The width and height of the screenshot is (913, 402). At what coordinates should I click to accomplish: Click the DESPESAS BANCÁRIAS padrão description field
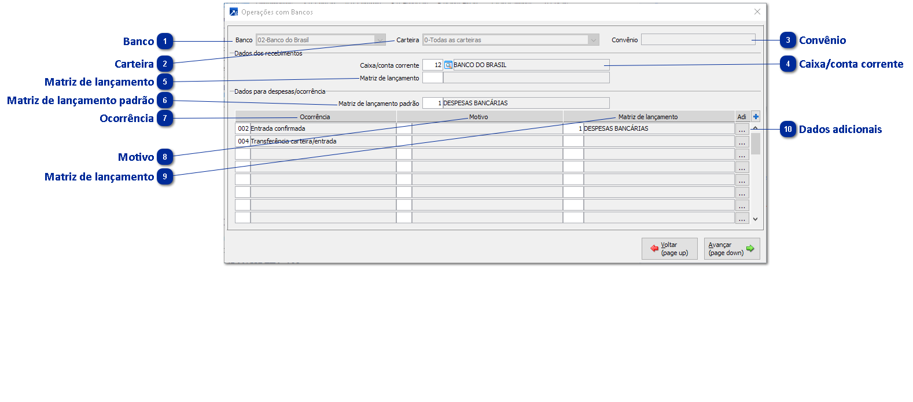point(526,103)
